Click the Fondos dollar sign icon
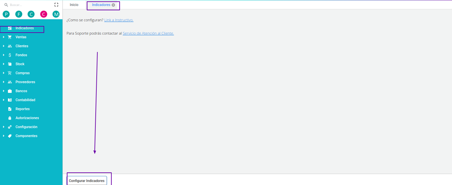452x185 pixels. click(x=10, y=55)
